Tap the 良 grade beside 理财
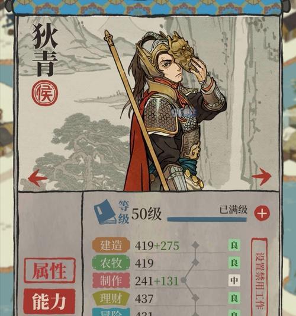This screenshot has height=316, width=296. (x=234, y=298)
